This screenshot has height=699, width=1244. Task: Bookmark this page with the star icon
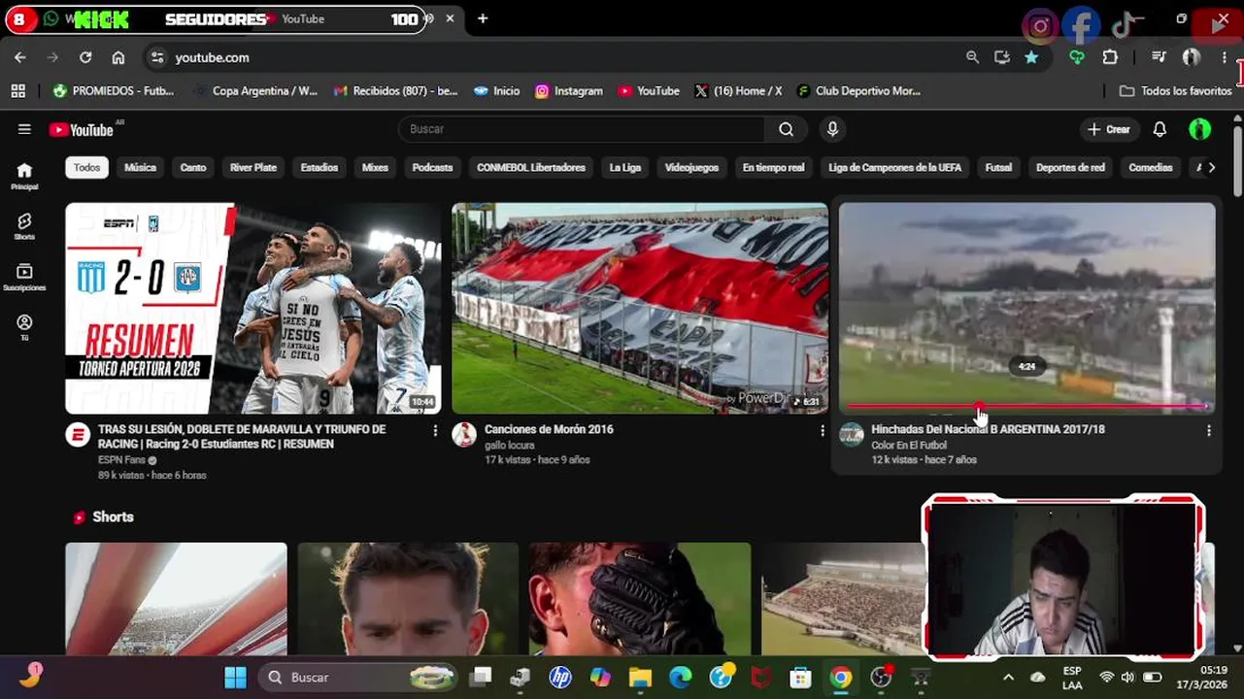1031,57
